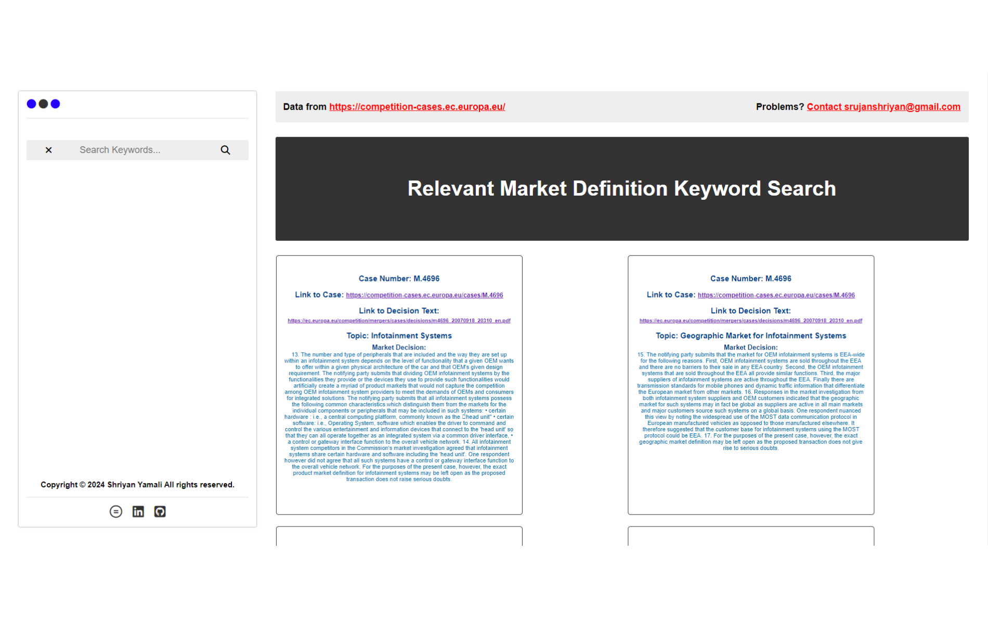Screen dimensions: 988x618
Task: Click market decision paragraph in Geographic Market card
Action: point(750,401)
